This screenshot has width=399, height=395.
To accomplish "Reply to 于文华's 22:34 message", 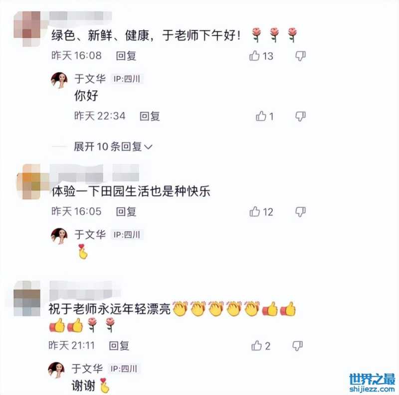I will pyautogui.click(x=150, y=116).
